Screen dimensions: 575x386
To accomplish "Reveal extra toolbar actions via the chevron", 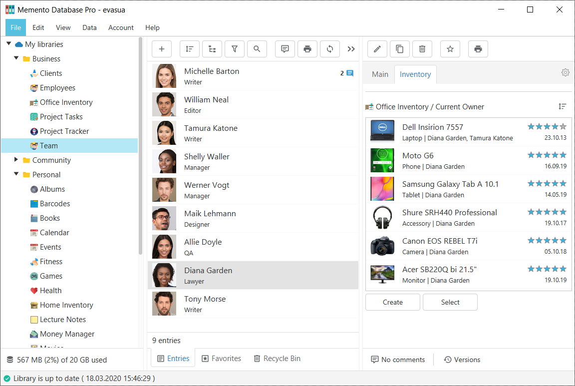I will coord(351,48).
